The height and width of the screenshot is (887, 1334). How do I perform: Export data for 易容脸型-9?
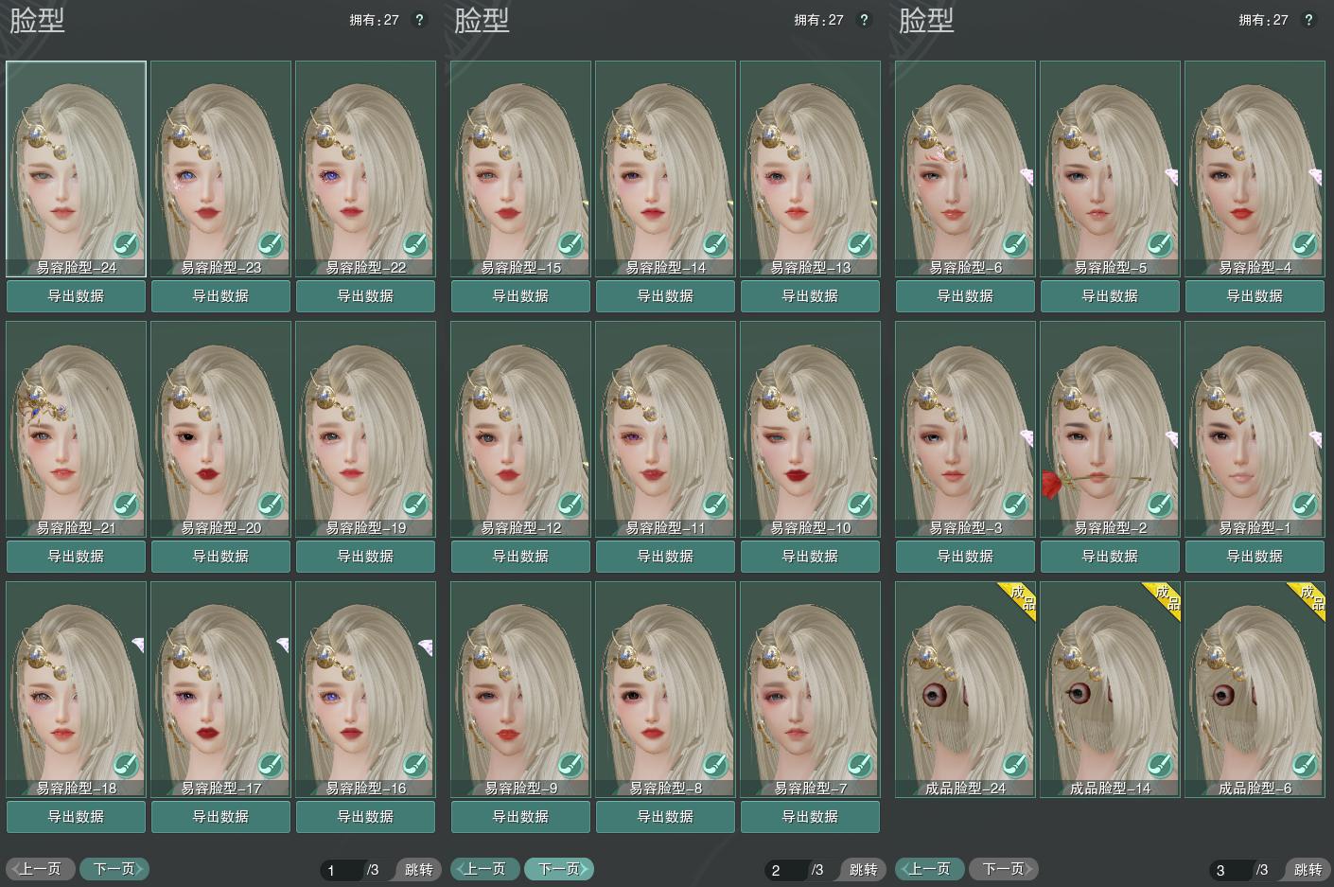(520, 817)
